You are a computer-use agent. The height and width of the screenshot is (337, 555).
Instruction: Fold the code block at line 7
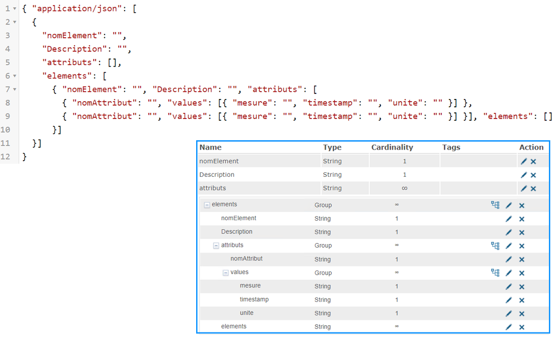tap(15, 89)
